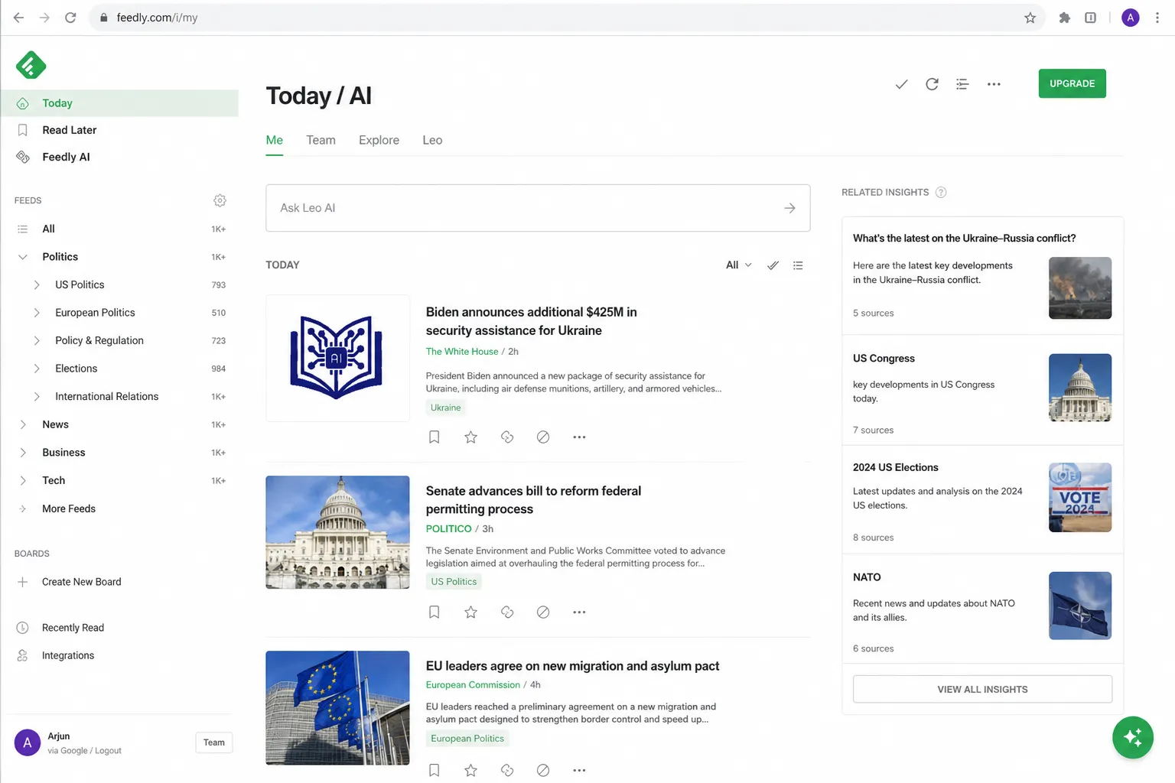The width and height of the screenshot is (1175, 783).
Task: Open feeds settings gear icon
Action: [220, 200]
